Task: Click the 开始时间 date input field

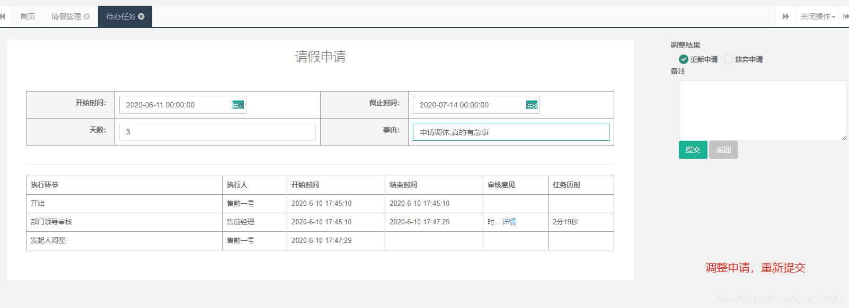Action: coord(182,105)
